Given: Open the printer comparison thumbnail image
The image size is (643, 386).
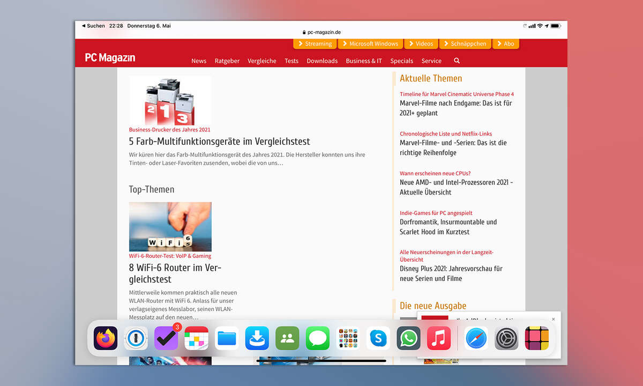Looking at the screenshot, I should click(x=170, y=101).
